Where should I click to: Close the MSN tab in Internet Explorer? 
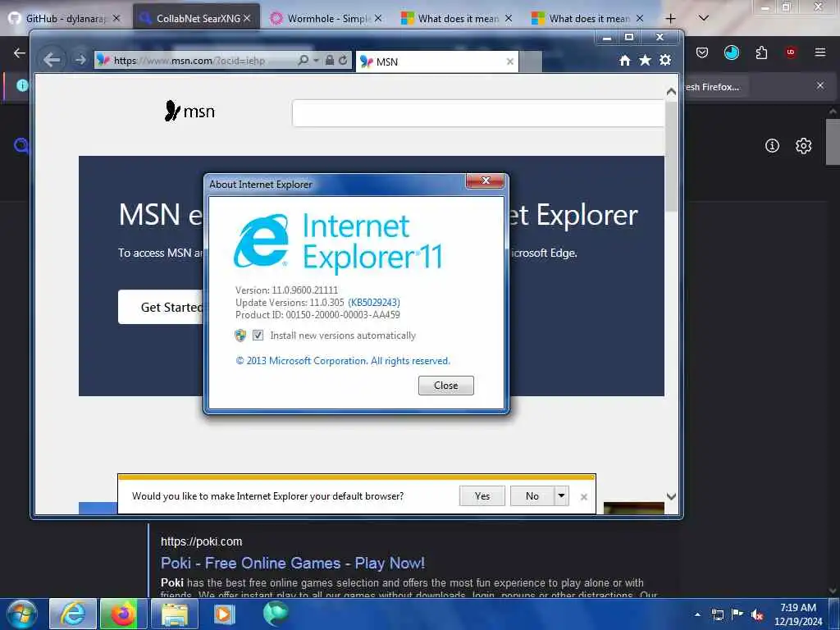(510, 62)
